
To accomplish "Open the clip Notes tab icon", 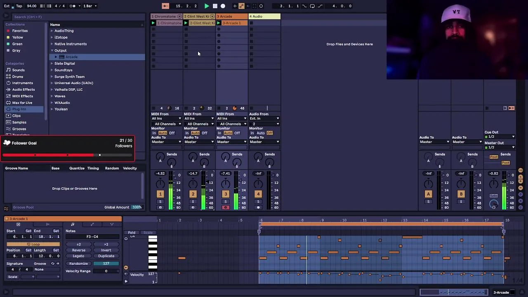I will [73, 224].
